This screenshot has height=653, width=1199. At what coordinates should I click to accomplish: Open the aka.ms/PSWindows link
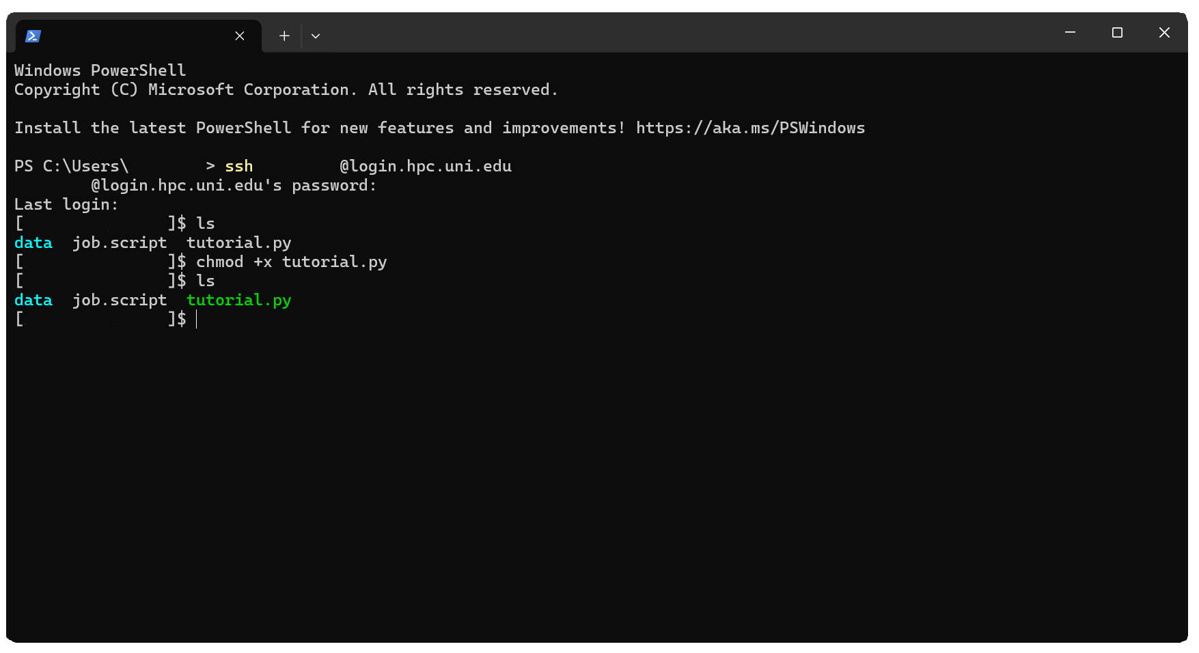coord(750,128)
